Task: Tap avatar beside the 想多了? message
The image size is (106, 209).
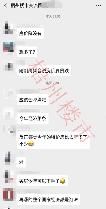Action: coord(8,47)
